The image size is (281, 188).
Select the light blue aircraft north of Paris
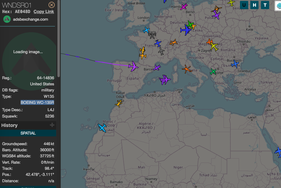[146, 30]
